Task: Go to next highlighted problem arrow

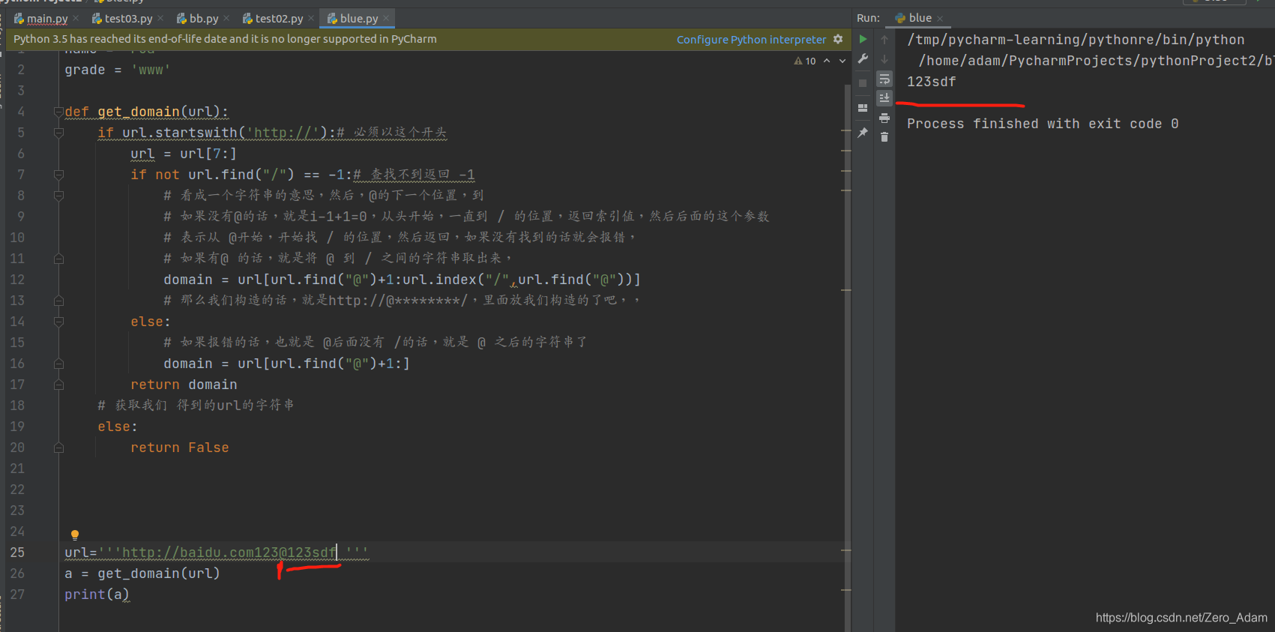Action: [x=843, y=61]
